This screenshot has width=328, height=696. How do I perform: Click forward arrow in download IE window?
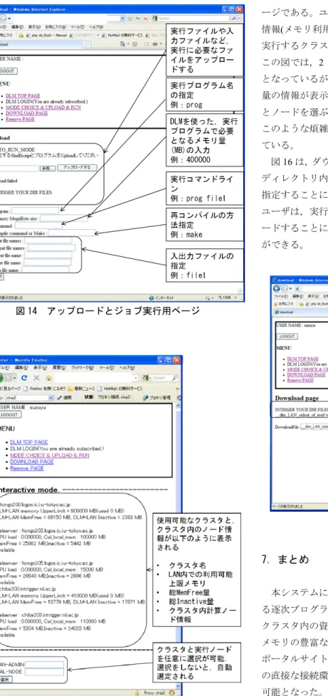point(284,288)
